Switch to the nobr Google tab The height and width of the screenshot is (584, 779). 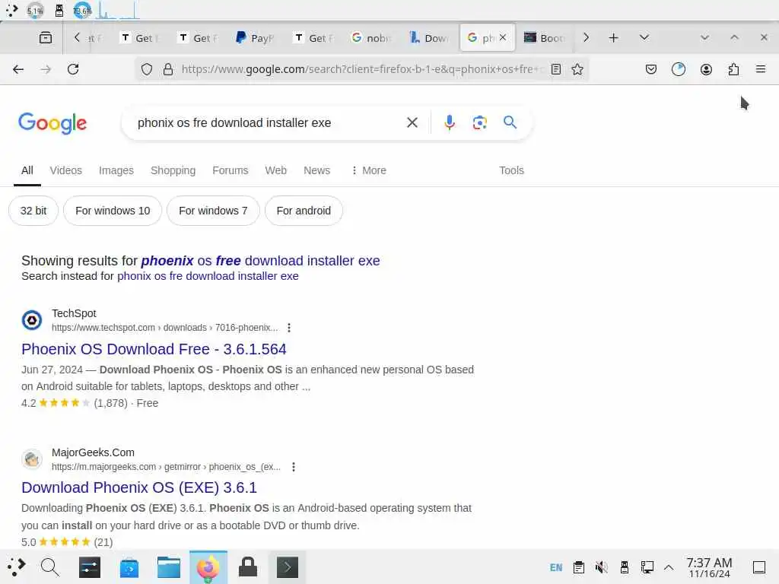pyautogui.click(x=371, y=38)
